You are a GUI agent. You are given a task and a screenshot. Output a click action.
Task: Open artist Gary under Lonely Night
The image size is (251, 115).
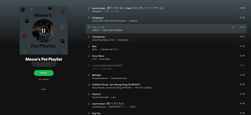(94, 69)
